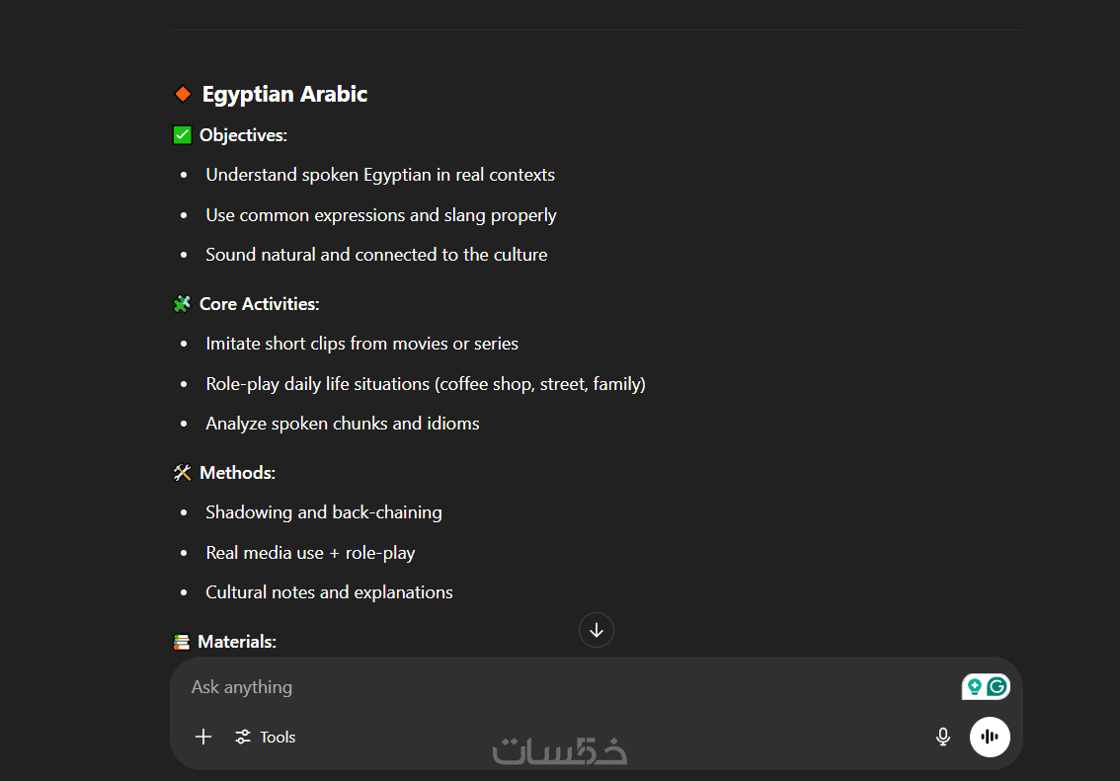
Task: Click the hammer-and-wrench emoji beside Methods
Action: pos(182,473)
